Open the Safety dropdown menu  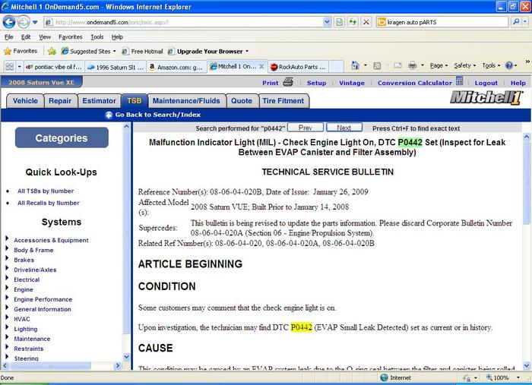464,65
